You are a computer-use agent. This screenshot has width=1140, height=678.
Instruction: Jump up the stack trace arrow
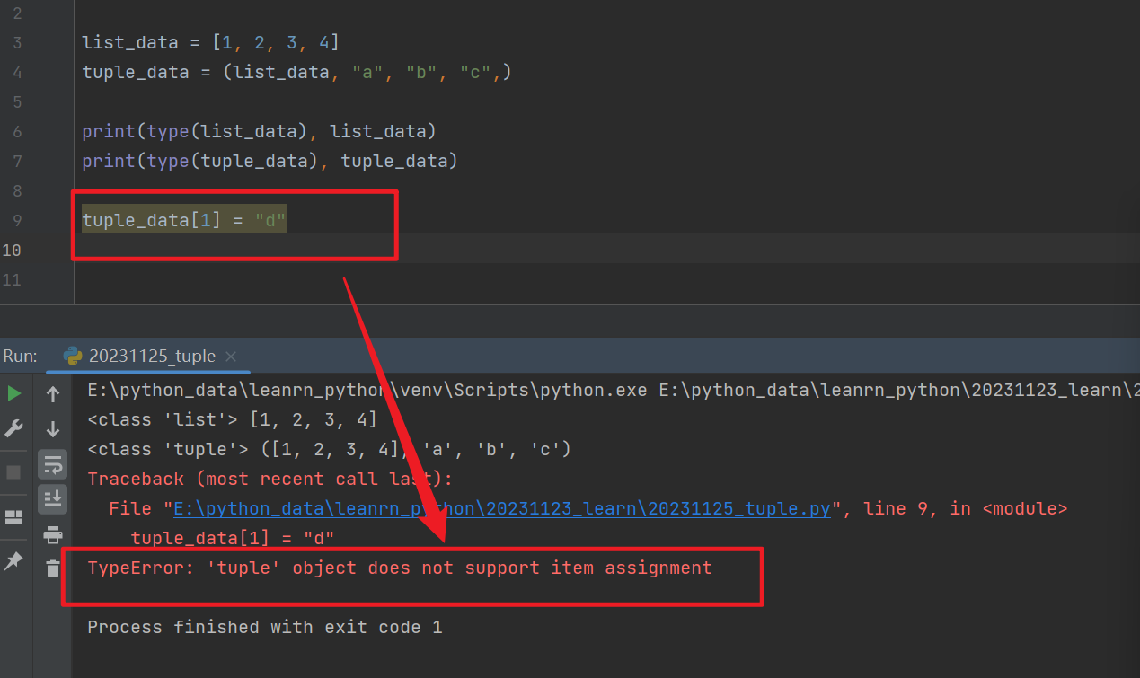[x=53, y=393]
